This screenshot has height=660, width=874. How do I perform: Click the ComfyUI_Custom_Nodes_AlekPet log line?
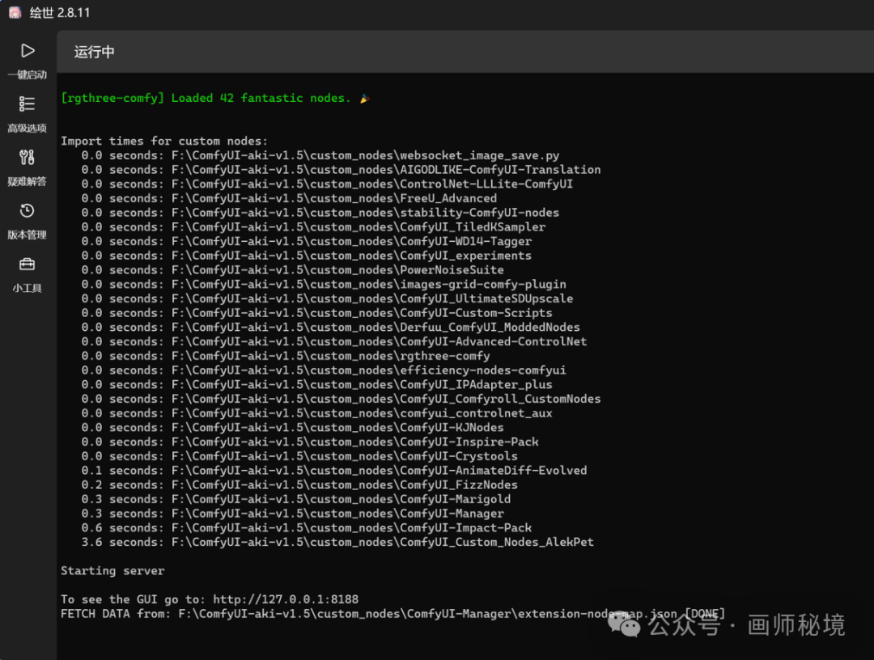[337, 542]
